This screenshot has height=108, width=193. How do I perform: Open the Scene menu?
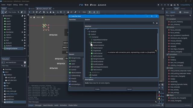point(3,5)
